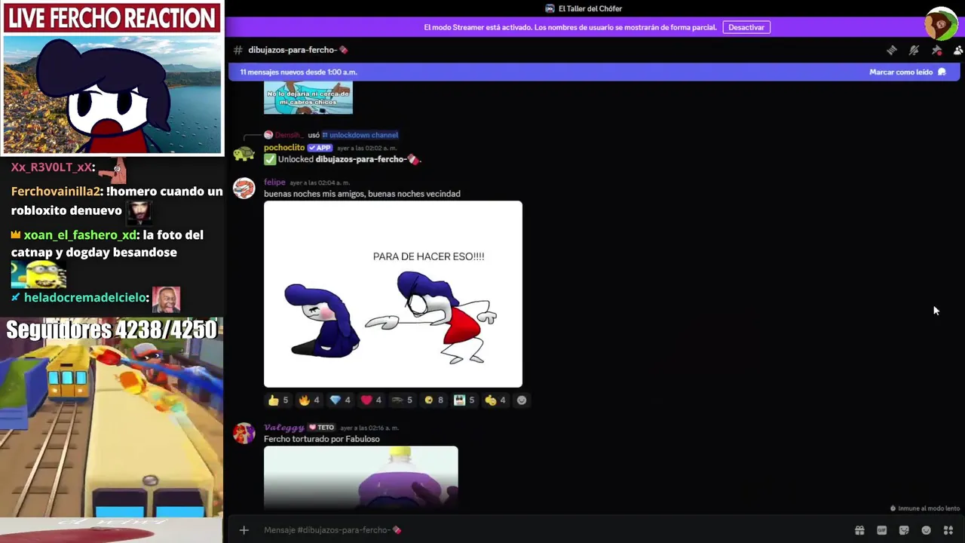Click the gold crown badge beside xoan_el_fashero_xd

click(x=16, y=235)
